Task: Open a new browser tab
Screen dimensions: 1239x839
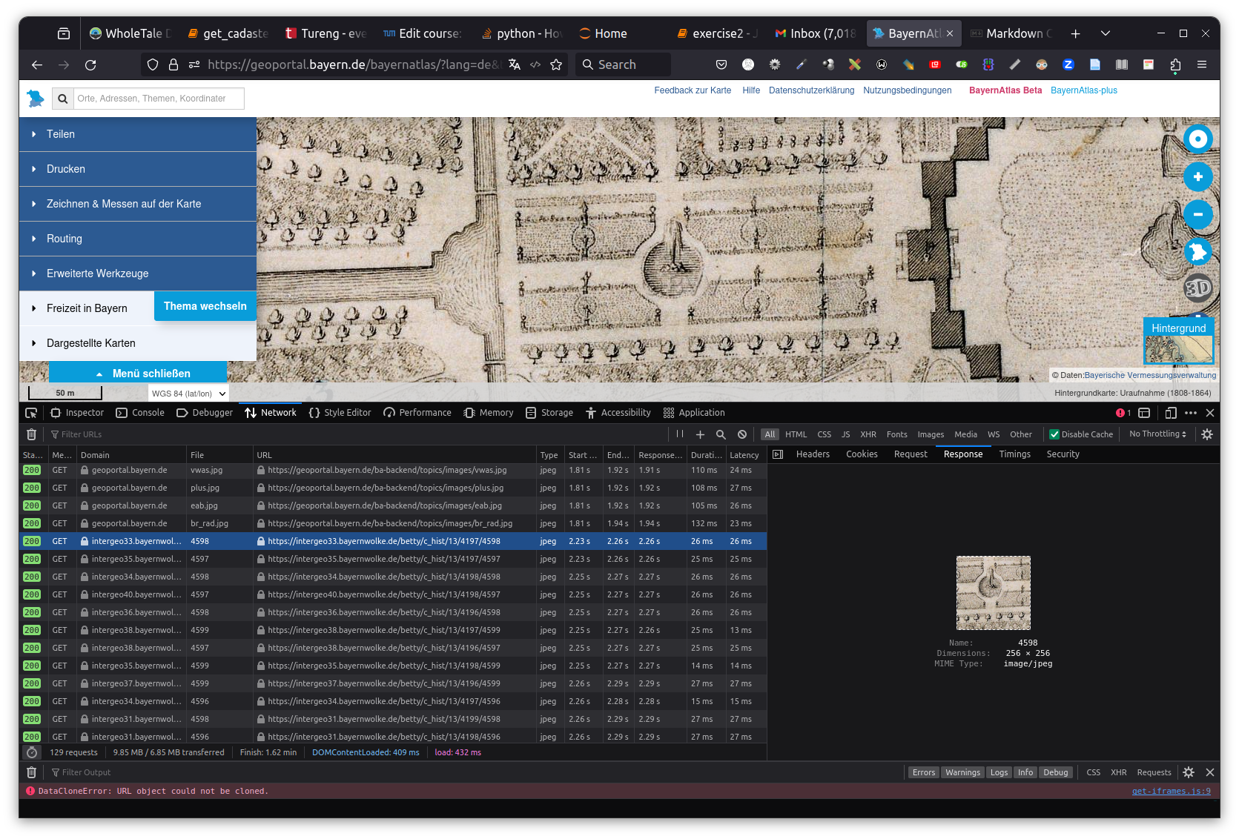Action: [x=1076, y=33]
